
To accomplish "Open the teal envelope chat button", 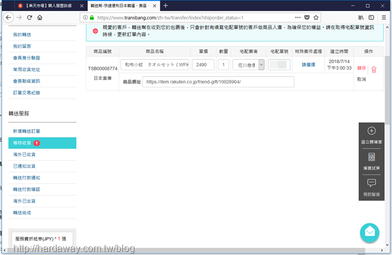I will (369, 232).
